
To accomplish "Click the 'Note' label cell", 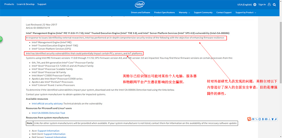I will (x=30, y=123).
